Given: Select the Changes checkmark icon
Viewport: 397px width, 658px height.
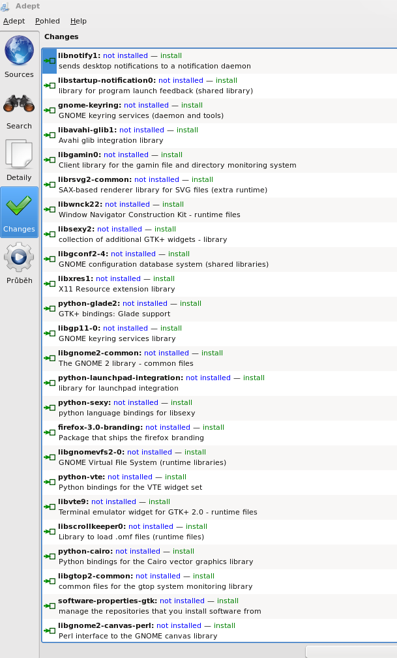Looking at the screenshot, I should tap(19, 207).
